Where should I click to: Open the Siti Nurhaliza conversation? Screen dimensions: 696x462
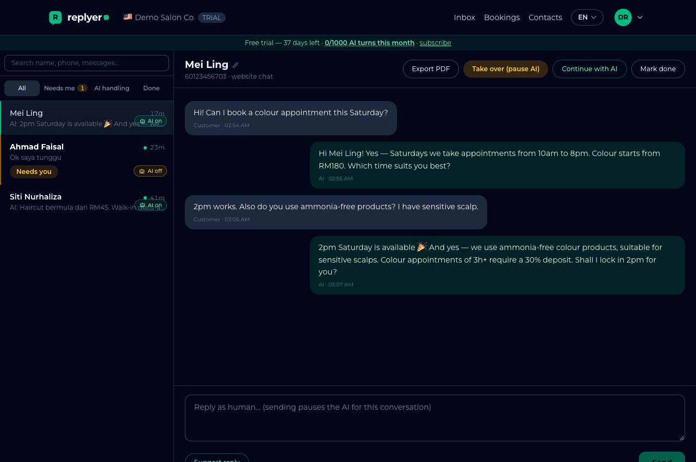pos(87,202)
